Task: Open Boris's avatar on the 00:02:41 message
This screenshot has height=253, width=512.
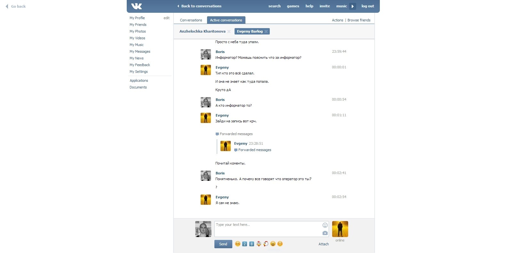Action: click(x=206, y=176)
